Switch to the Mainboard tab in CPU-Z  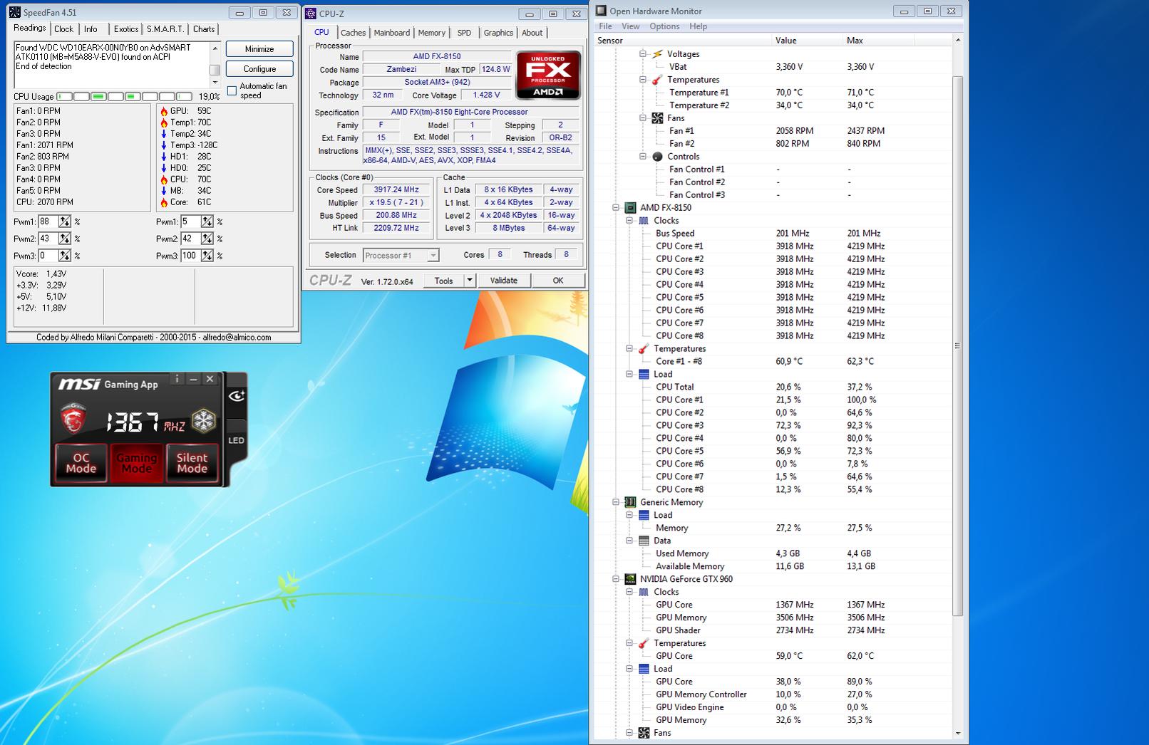tap(392, 33)
